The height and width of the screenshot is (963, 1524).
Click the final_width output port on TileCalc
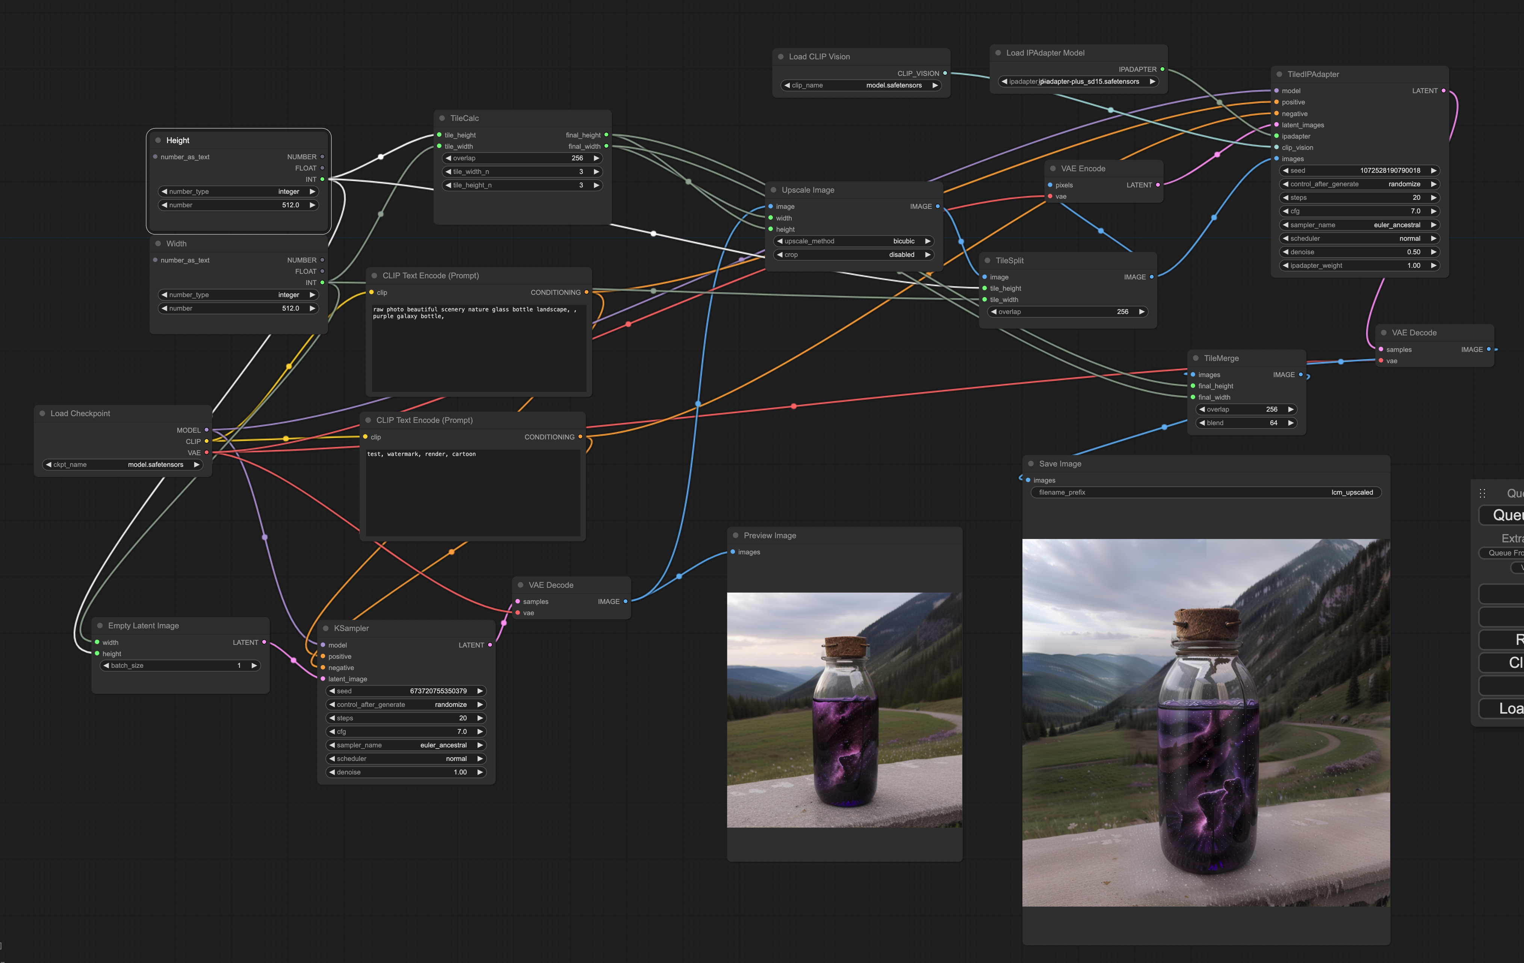[x=606, y=147]
